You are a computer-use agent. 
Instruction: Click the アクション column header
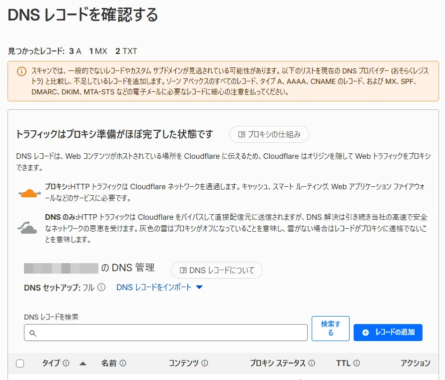[416, 363]
